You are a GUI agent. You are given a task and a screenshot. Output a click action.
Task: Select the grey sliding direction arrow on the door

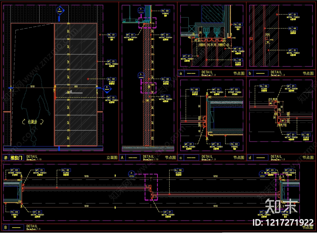(74, 92)
